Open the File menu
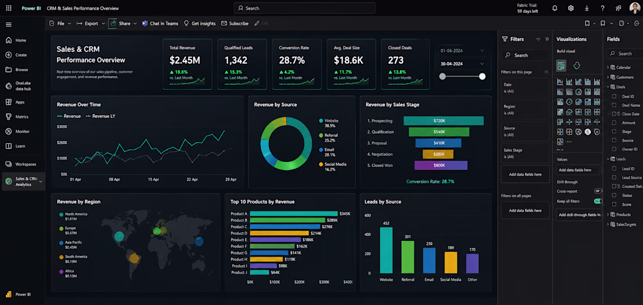The image size is (643, 305). pyautogui.click(x=60, y=23)
